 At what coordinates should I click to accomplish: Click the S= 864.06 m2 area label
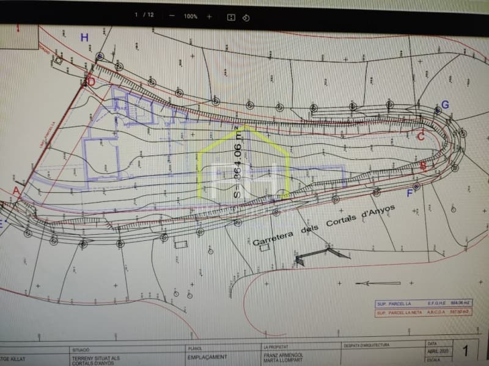(237, 162)
